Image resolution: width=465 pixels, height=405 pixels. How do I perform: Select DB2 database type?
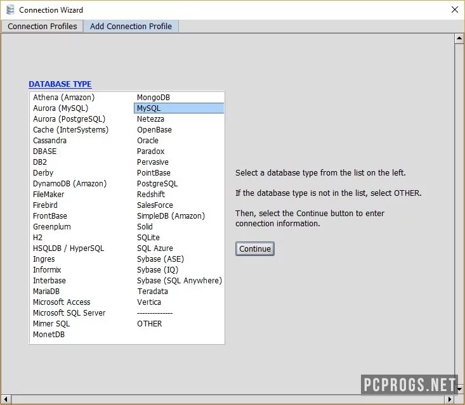pos(40,162)
